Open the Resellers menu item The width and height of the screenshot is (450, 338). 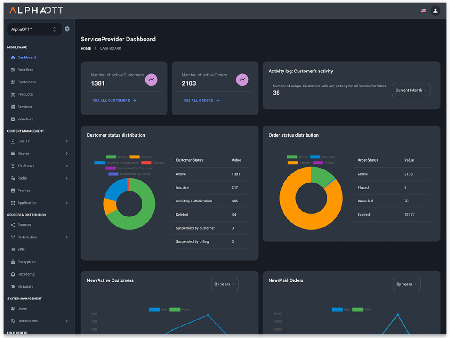(x=25, y=70)
